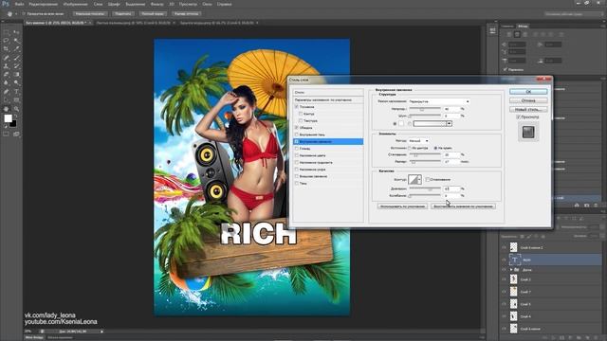This screenshot has height=341, width=607.
Task: Select the Pen tool
Action: (x=7, y=92)
